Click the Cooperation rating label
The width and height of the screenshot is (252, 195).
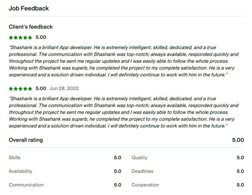(145, 185)
